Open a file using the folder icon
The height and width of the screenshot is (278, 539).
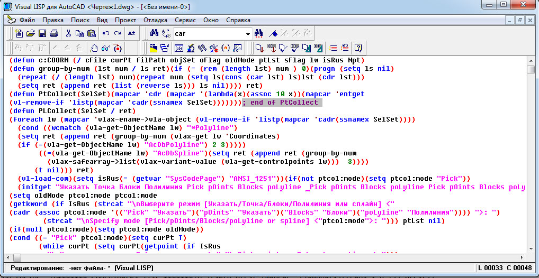31,33
